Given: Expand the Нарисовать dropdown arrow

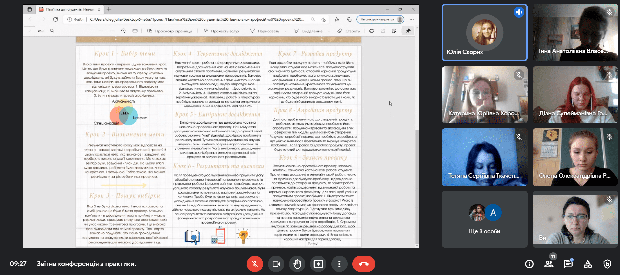Looking at the screenshot, I should pyautogui.click(x=286, y=31).
